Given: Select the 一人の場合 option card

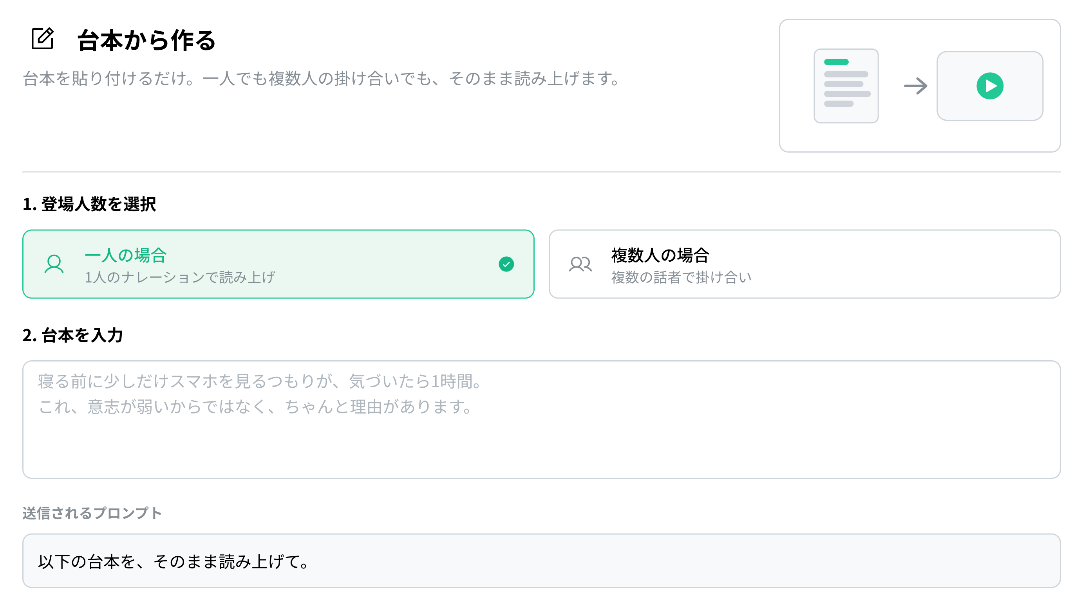Looking at the screenshot, I should click(278, 264).
